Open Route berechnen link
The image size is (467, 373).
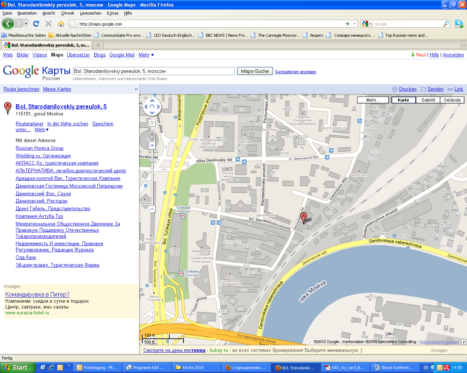pyautogui.click(x=22, y=89)
